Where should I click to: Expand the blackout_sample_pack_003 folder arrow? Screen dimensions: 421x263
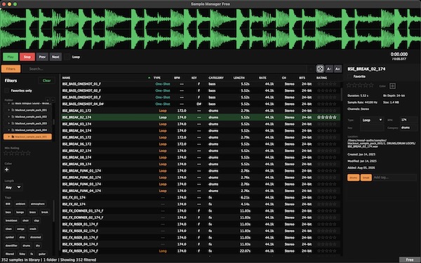(x=8, y=123)
